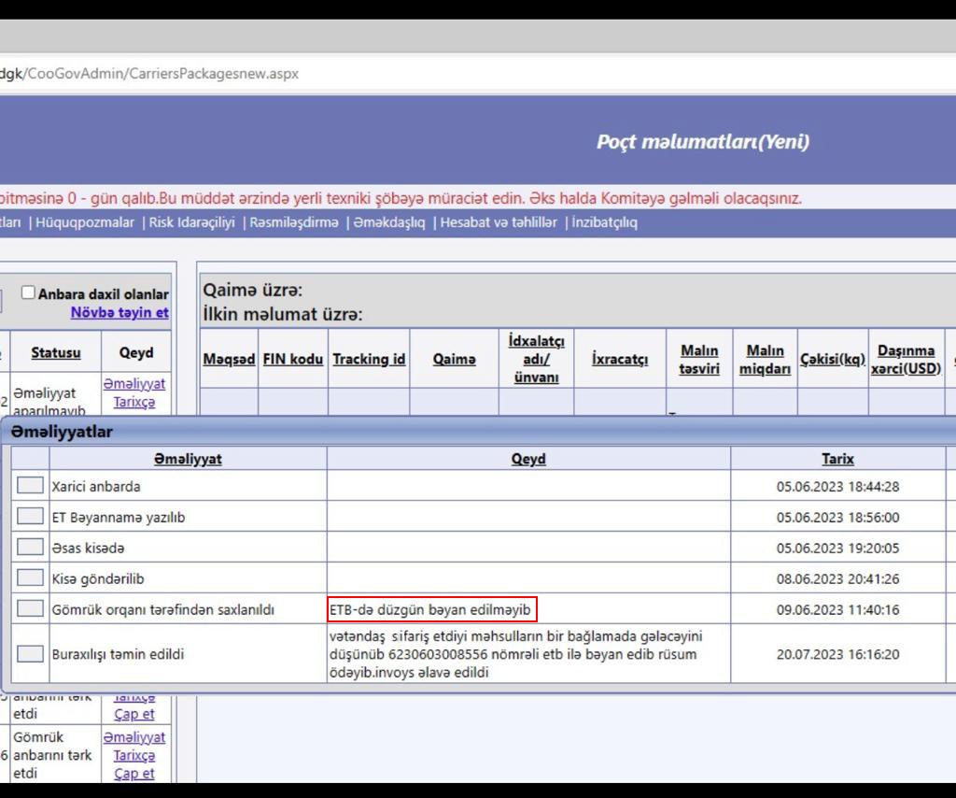Sort by the 'Tracking id' column header
Screen dimensions: 956x798
click(369, 359)
